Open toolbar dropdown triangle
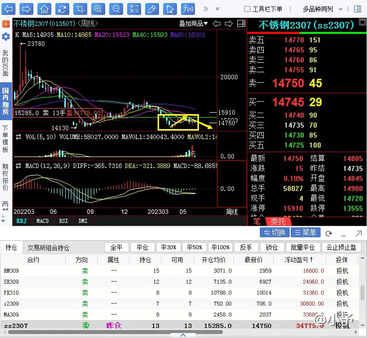 [x=217, y=9]
